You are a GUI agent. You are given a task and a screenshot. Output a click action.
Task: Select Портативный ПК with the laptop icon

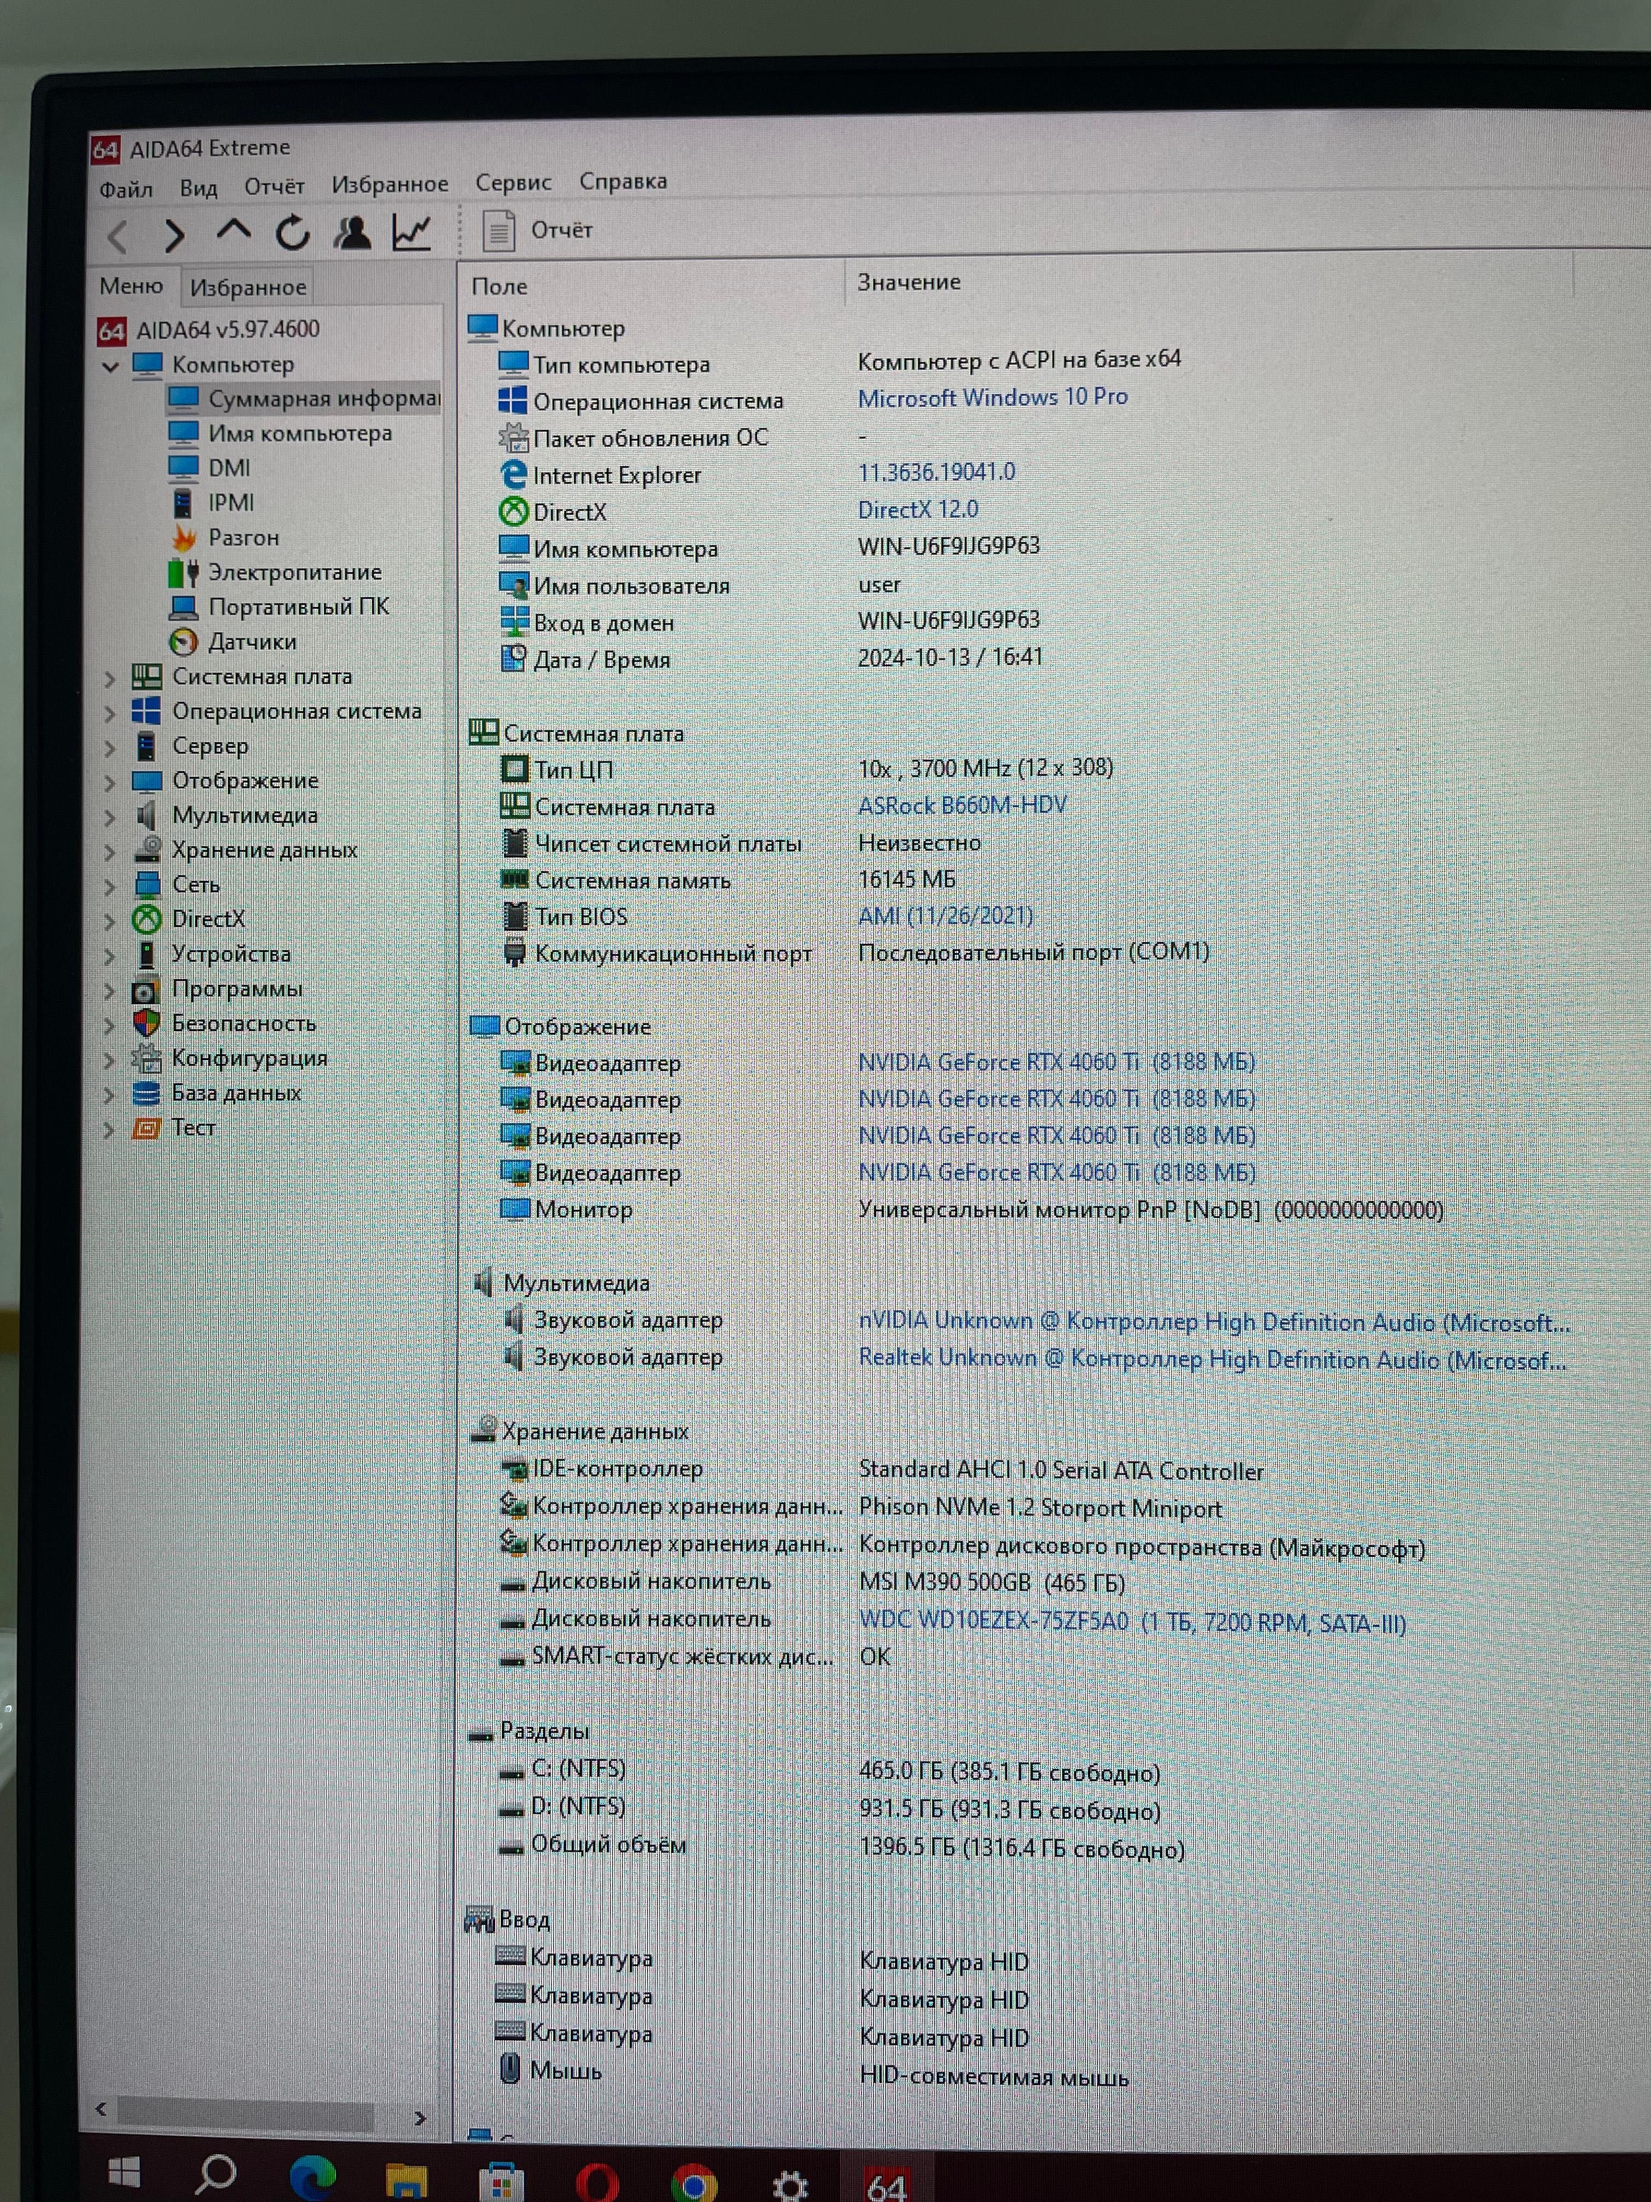coord(280,607)
